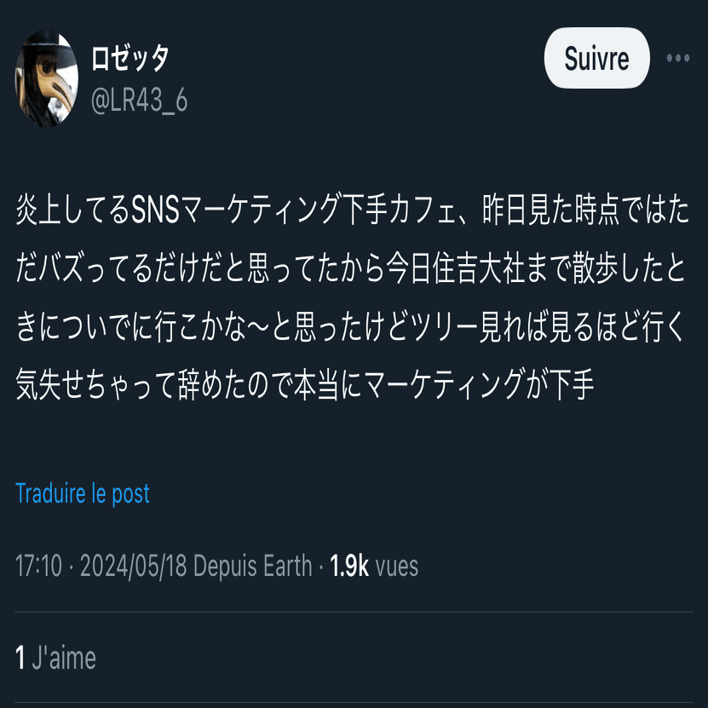The width and height of the screenshot is (708, 708).
Task: Click Traduire le post link
Action: click(83, 493)
